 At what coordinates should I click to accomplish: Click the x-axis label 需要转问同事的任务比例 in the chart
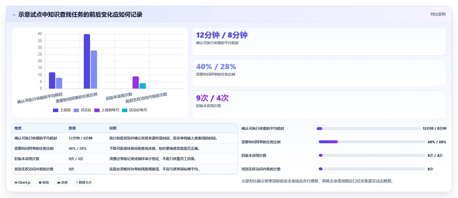[77, 98]
